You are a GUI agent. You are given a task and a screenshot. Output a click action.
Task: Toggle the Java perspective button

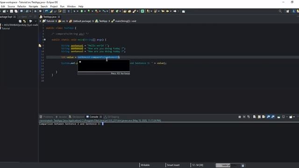pos(294,11)
